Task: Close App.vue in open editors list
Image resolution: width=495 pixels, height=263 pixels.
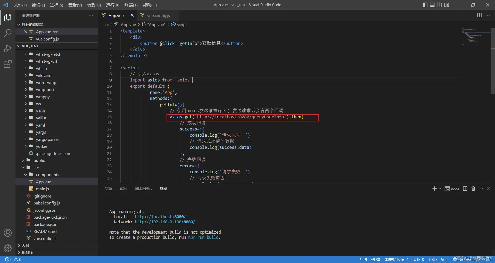Action: (x=26, y=32)
